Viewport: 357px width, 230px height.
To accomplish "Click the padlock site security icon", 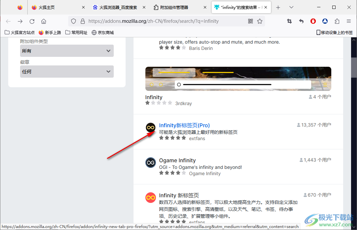I will coord(83,21).
